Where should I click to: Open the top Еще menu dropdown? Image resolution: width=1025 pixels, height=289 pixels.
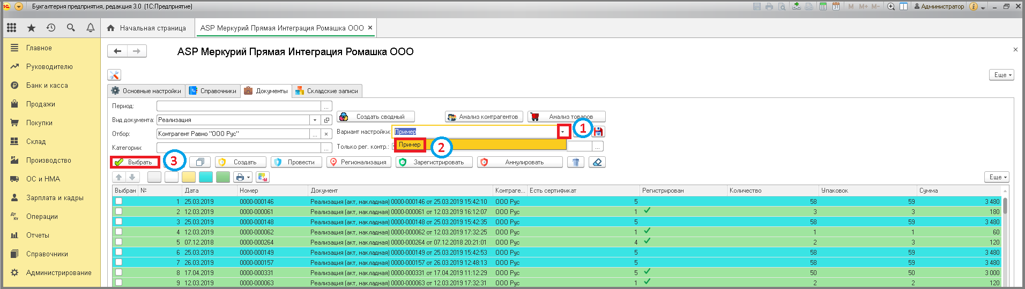pos(1001,75)
